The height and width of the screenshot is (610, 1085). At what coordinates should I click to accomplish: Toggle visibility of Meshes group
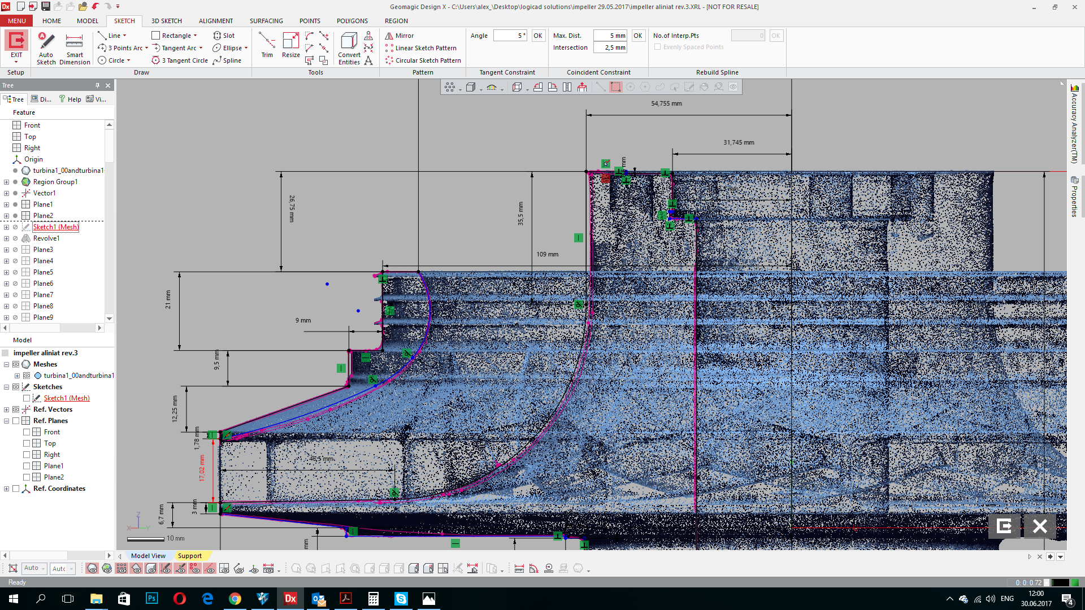point(16,364)
